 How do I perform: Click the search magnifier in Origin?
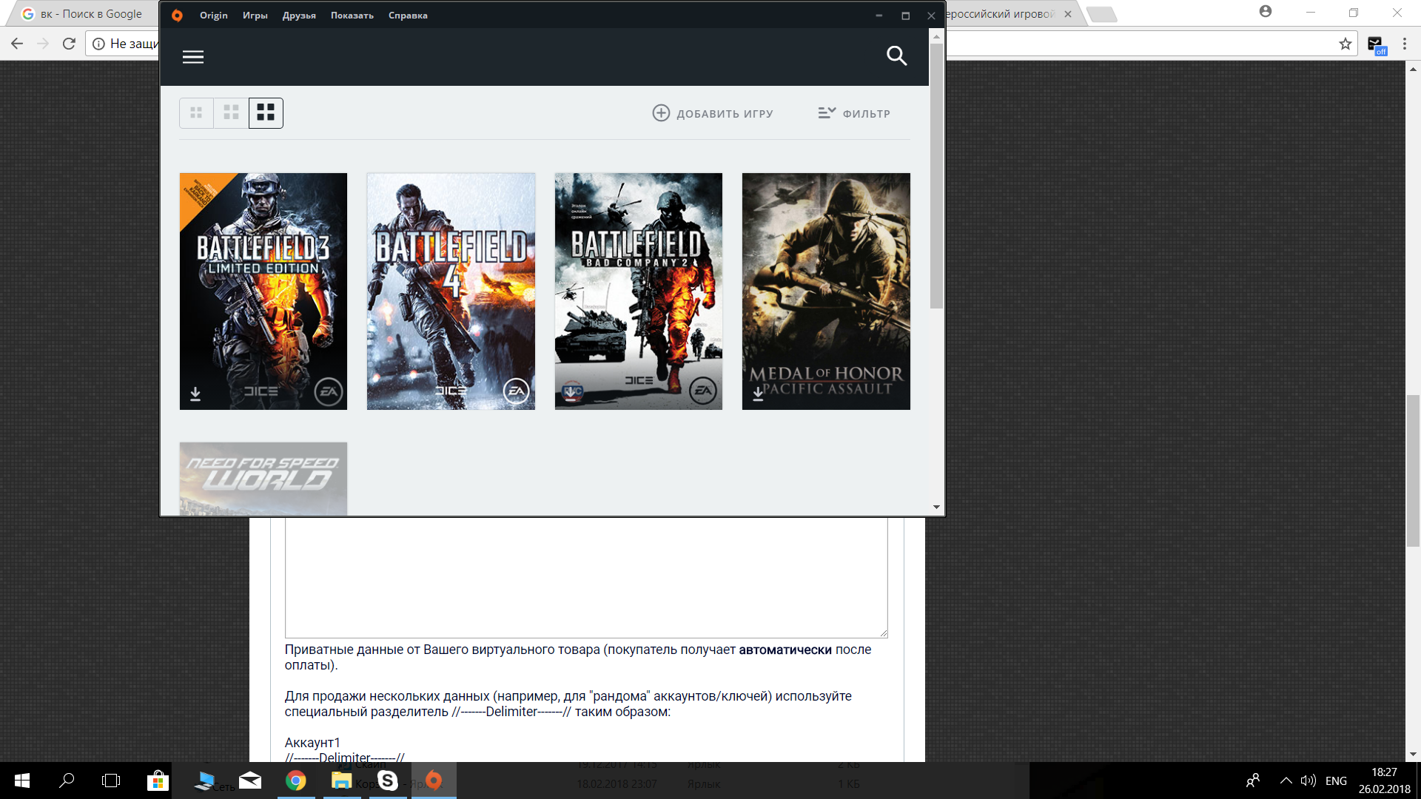(896, 56)
